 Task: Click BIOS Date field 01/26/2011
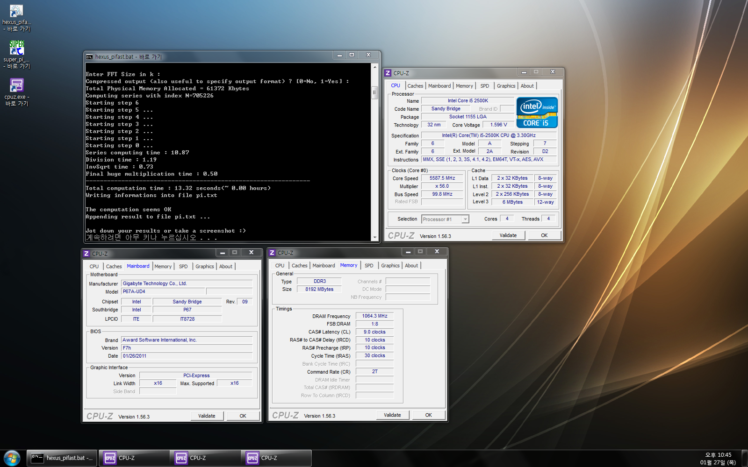click(x=187, y=356)
